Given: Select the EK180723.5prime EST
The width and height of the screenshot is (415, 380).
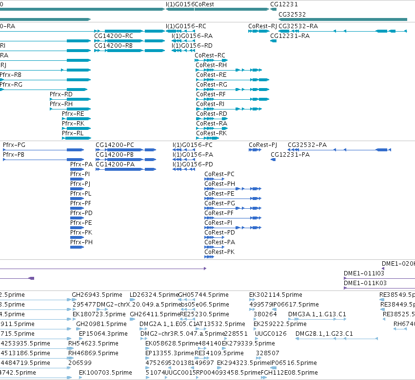Looking at the screenshot, I should 99,314.
